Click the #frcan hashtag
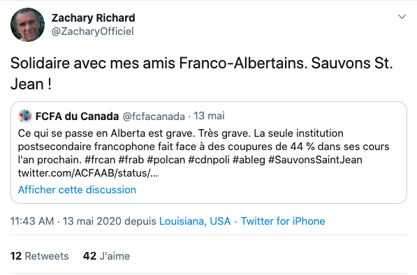The width and height of the screenshot is (417, 275). pos(100,160)
